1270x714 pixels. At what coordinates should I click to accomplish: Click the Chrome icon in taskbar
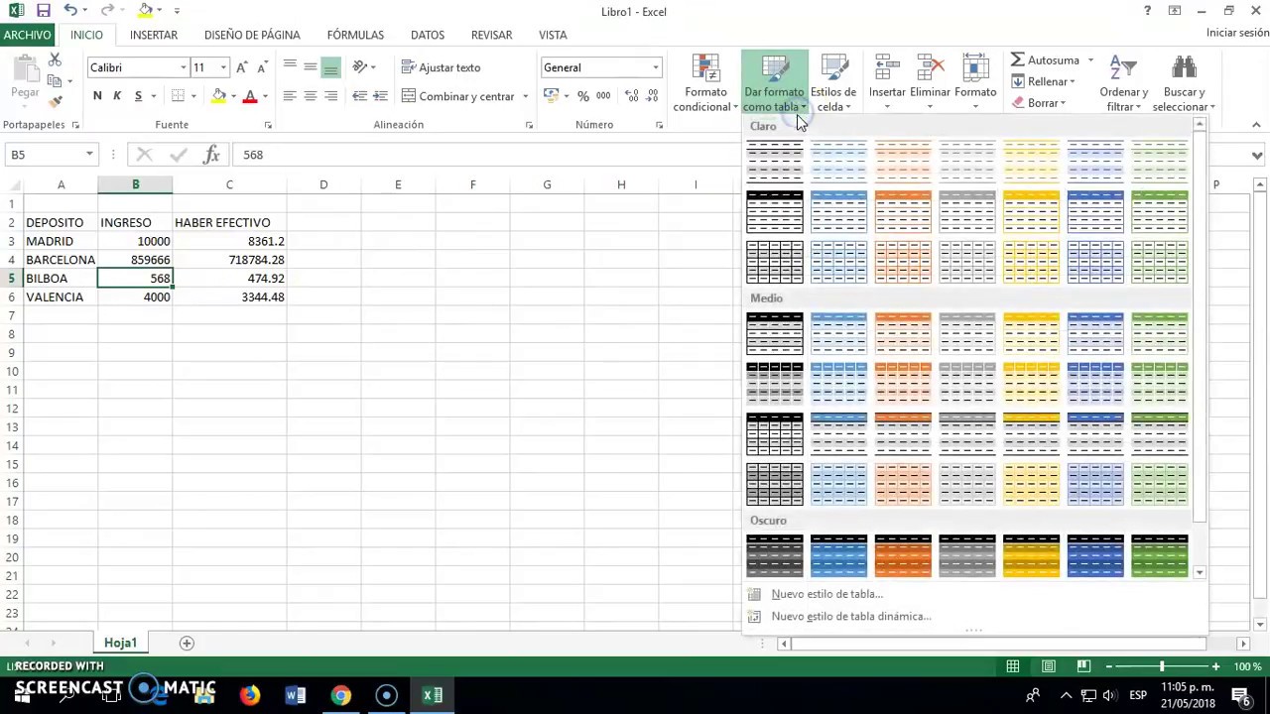point(340,695)
